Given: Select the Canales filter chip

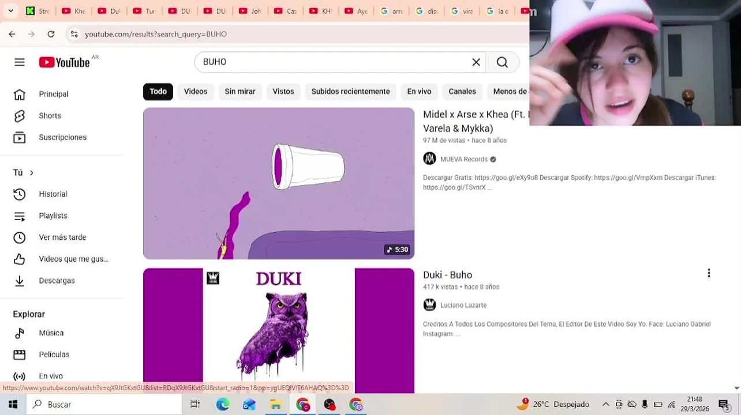Looking at the screenshot, I should [x=462, y=92].
